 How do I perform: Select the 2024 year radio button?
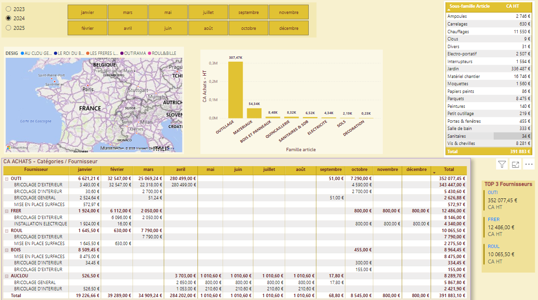(x=8, y=18)
